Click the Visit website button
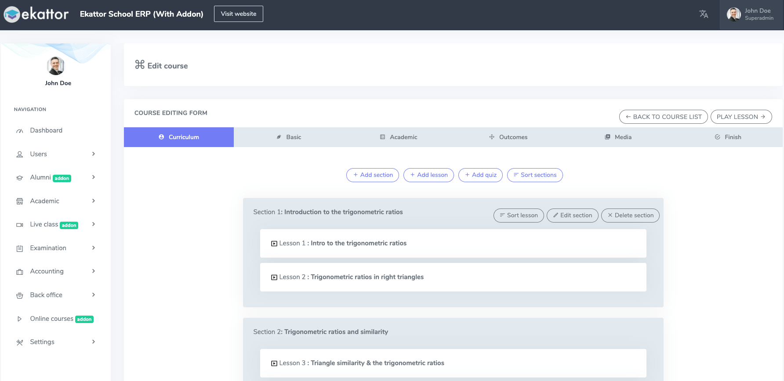784x381 pixels. [x=239, y=14]
